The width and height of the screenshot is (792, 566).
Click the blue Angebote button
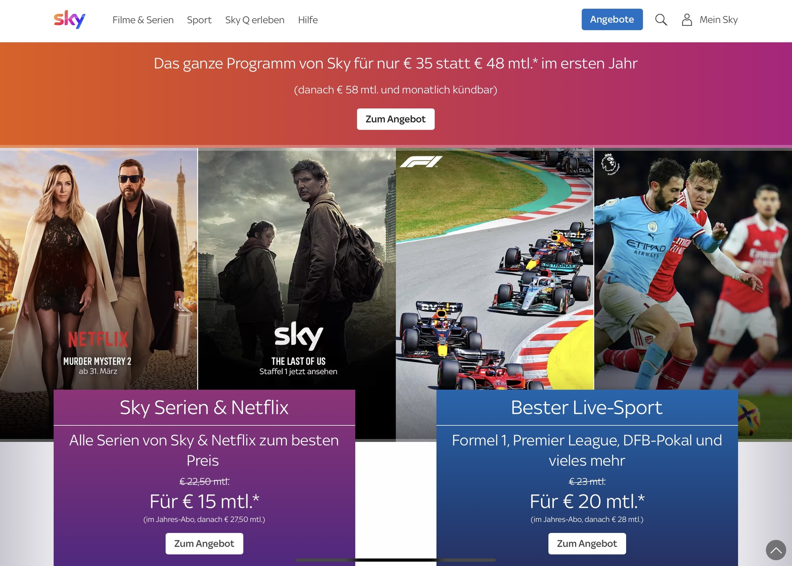pyautogui.click(x=612, y=19)
